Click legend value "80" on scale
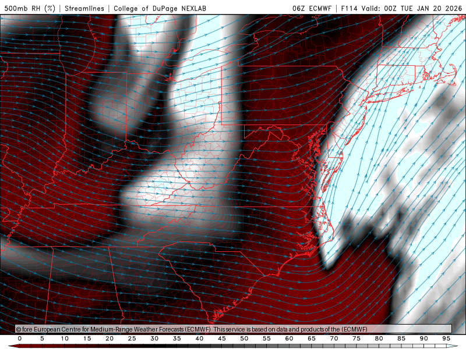This screenshot has width=466, height=349. tap(379, 339)
